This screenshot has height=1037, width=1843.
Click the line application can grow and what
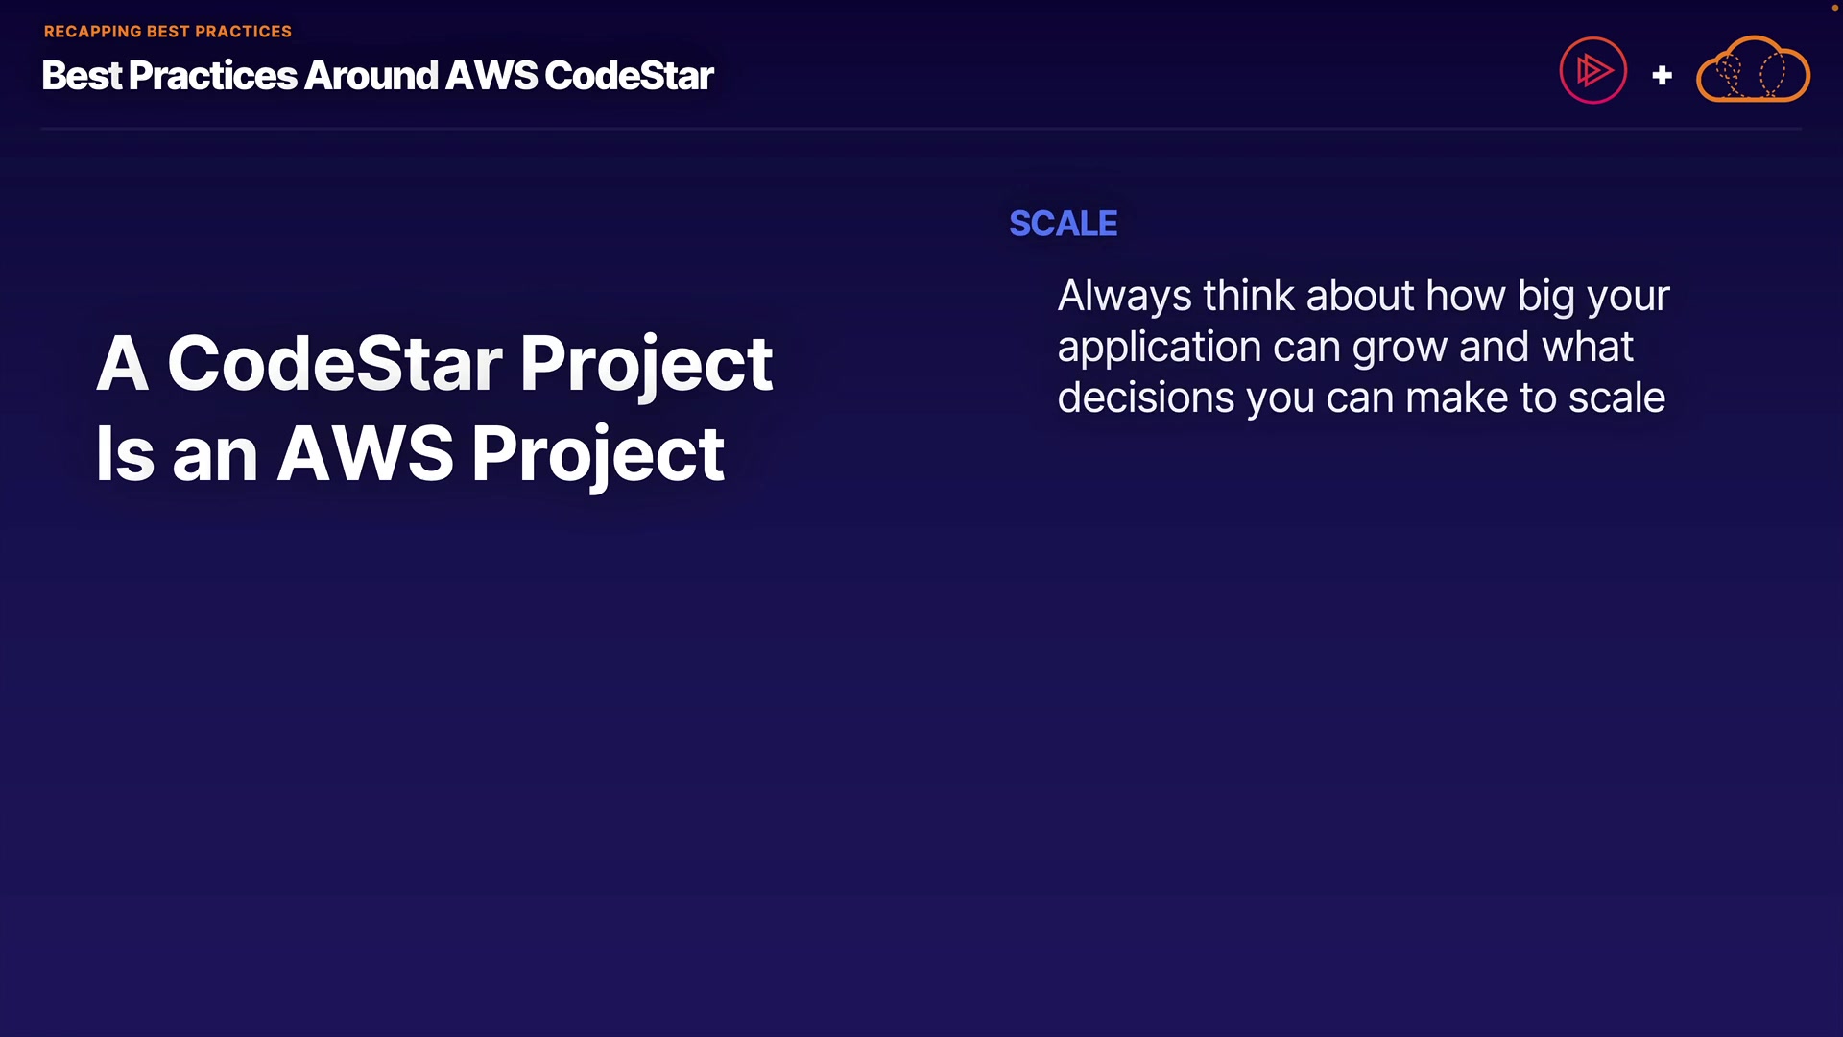(1345, 347)
